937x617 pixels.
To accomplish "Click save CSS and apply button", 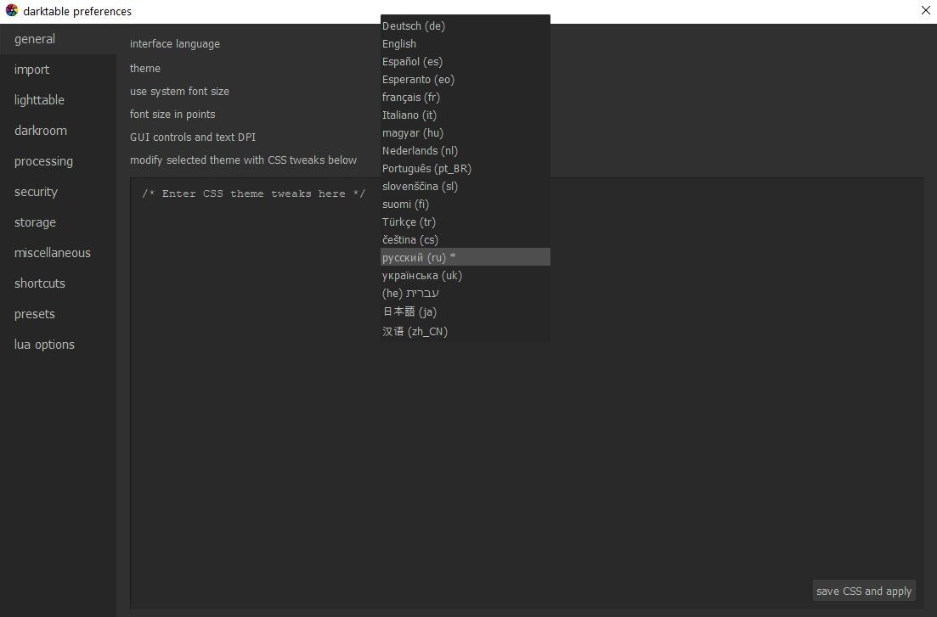I will tap(863, 592).
